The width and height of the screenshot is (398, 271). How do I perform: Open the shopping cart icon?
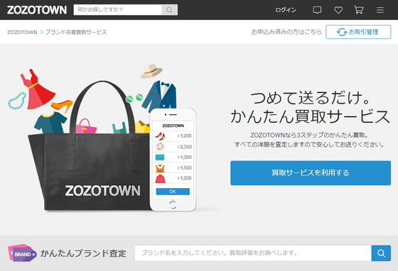click(359, 10)
